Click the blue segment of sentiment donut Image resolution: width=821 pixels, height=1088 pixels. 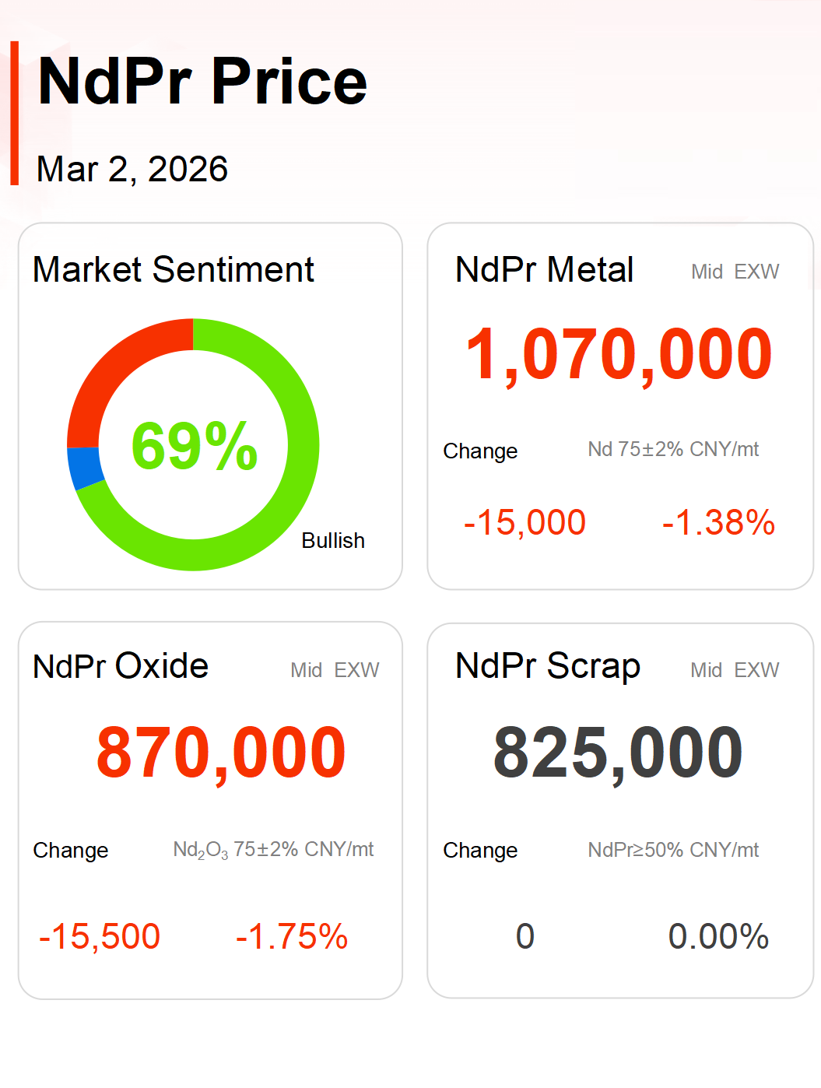(x=84, y=467)
